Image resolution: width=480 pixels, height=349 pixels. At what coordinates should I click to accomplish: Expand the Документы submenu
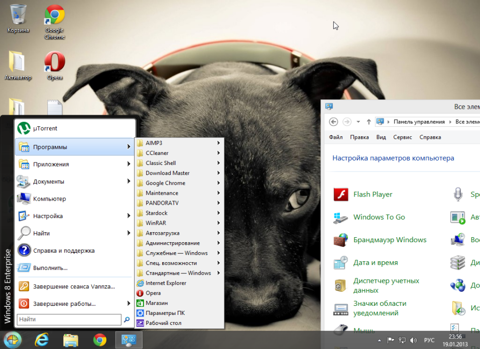click(x=75, y=182)
